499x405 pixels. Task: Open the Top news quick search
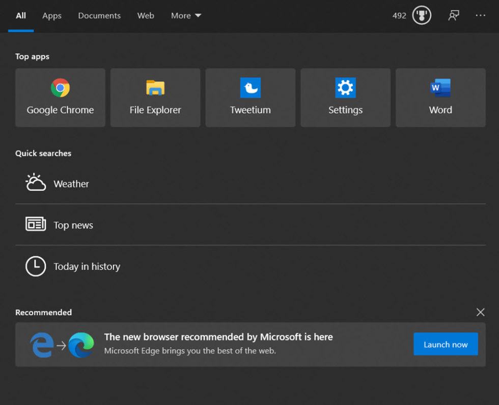click(x=73, y=225)
